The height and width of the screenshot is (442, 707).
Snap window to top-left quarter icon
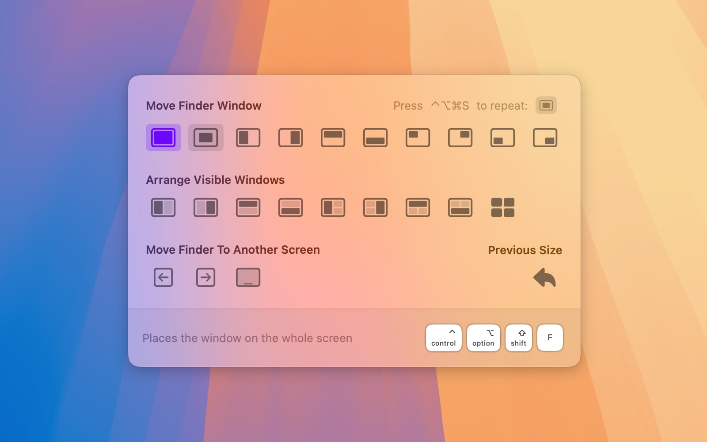pyautogui.click(x=418, y=137)
